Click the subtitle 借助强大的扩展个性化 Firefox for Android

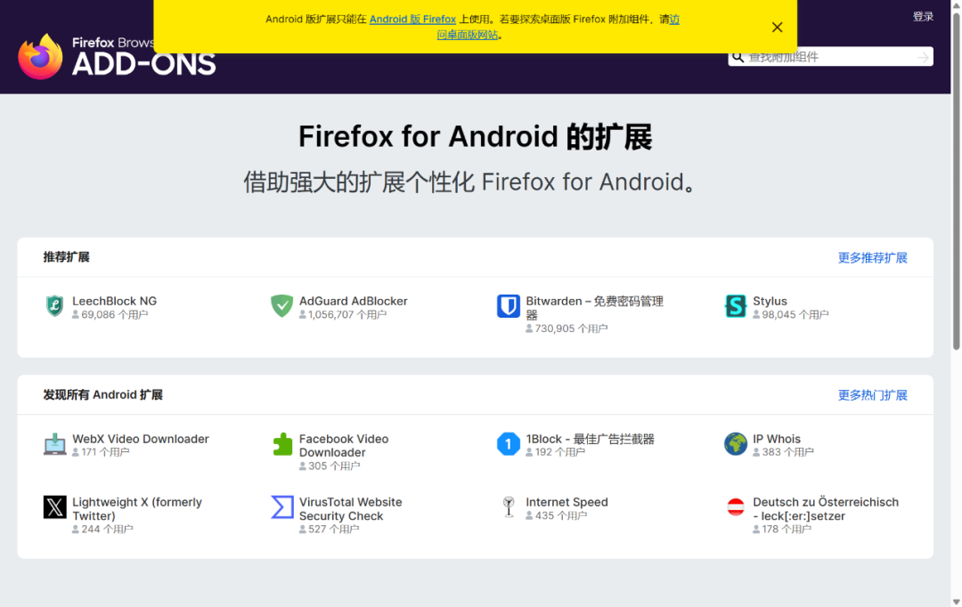coord(470,182)
